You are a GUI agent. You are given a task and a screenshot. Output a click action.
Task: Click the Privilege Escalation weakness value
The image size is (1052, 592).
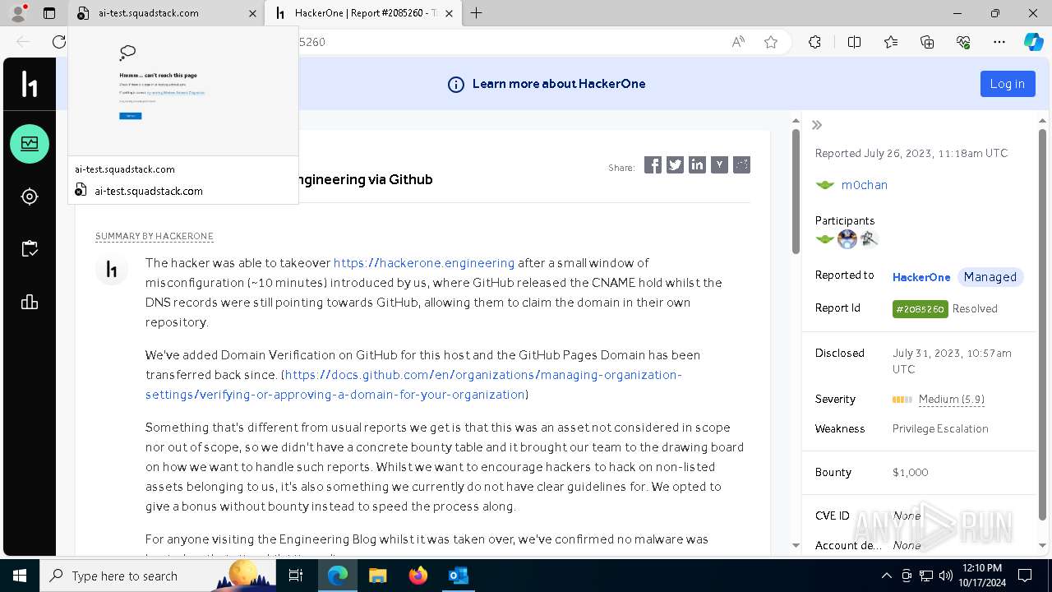coord(940,429)
